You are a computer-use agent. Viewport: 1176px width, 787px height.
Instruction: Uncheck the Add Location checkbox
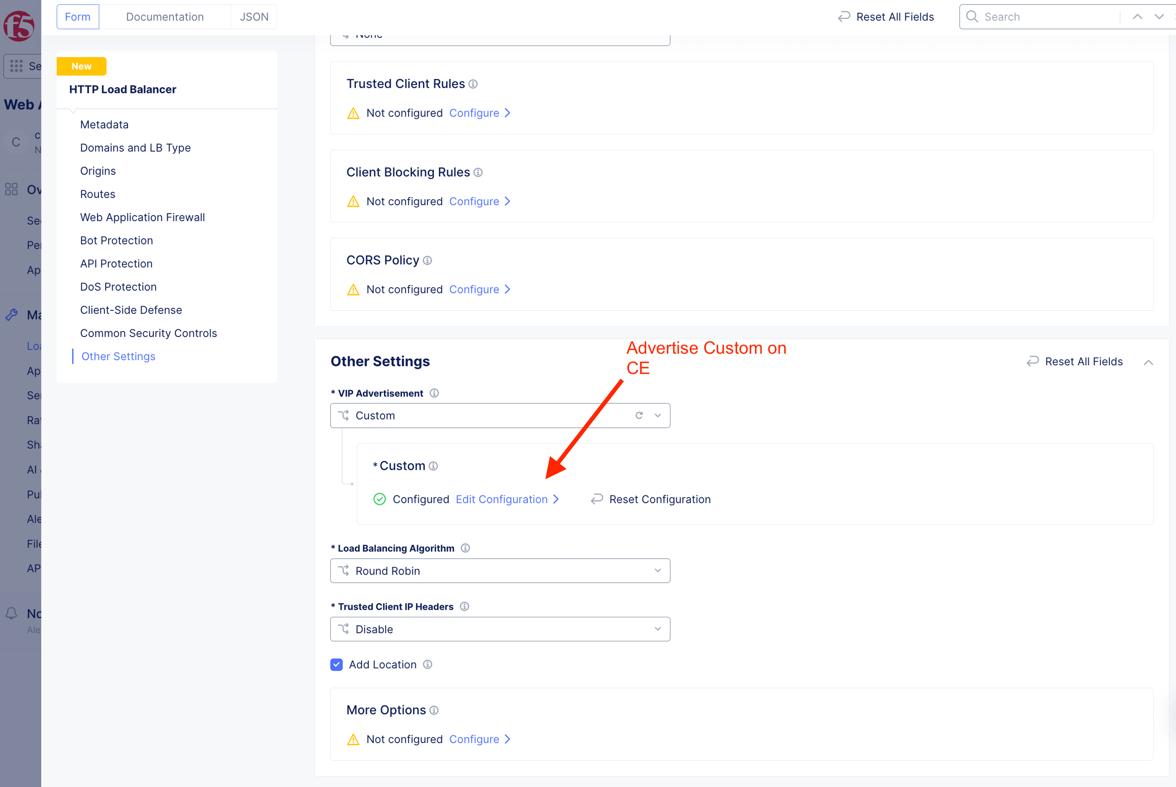(336, 665)
